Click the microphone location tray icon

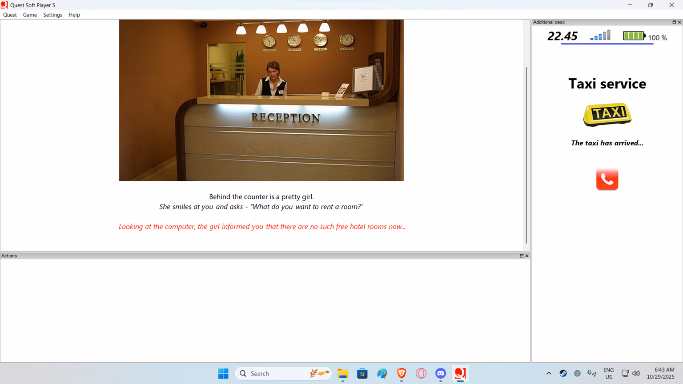[x=591, y=373]
